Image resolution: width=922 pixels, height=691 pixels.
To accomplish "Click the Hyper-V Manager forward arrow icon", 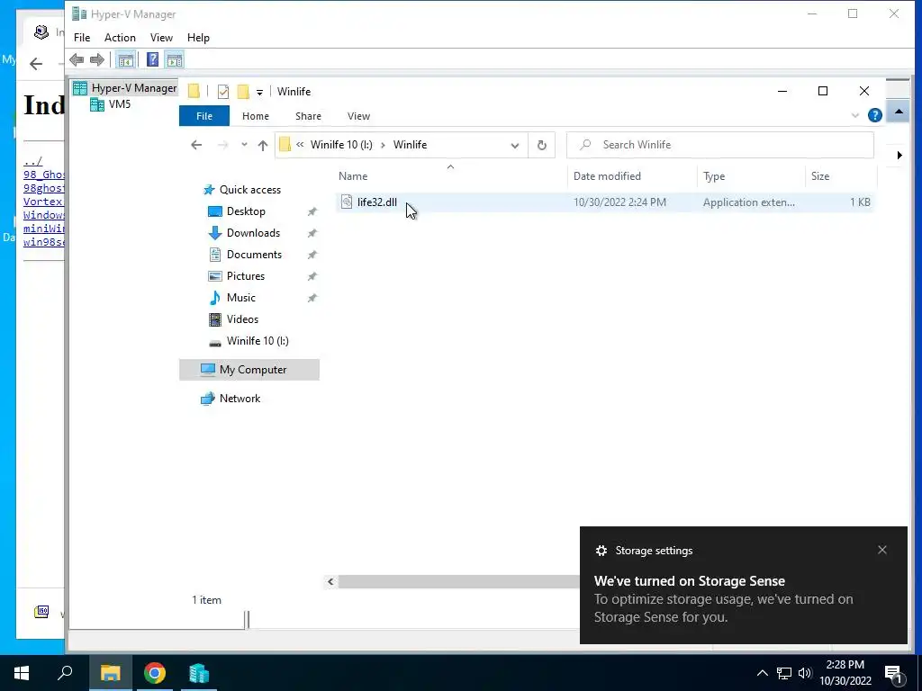I will [x=97, y=59].
